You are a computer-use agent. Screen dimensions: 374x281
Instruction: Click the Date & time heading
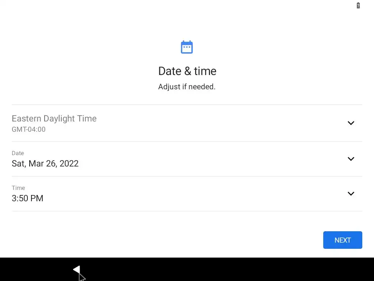187,71
